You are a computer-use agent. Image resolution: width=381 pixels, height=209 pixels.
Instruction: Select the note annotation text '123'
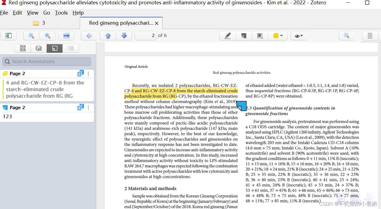tap(8, 117)
